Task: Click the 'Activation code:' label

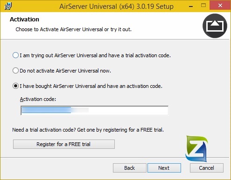Action: pos(38,99)
